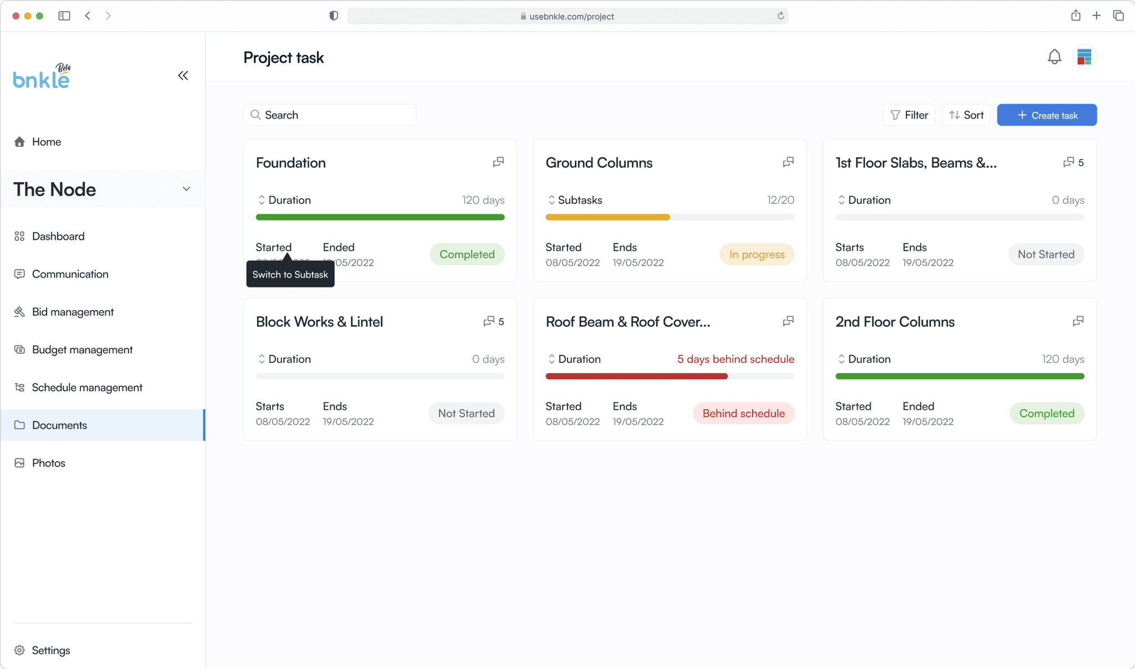
Task: Collapse the sidebar with the double-chevron icon
Action: [x=183, y=75]
